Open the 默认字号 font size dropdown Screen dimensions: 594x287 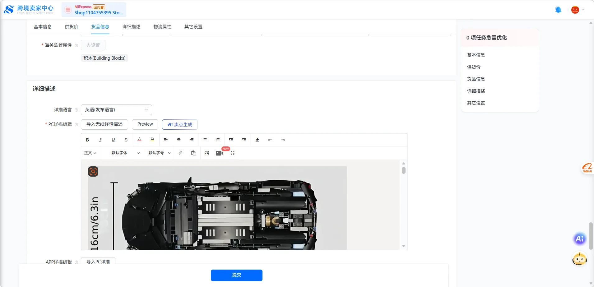pos(160,153)
